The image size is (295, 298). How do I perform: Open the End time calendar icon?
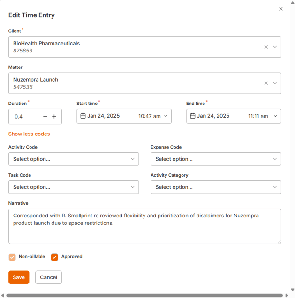[x=193, y=116]
